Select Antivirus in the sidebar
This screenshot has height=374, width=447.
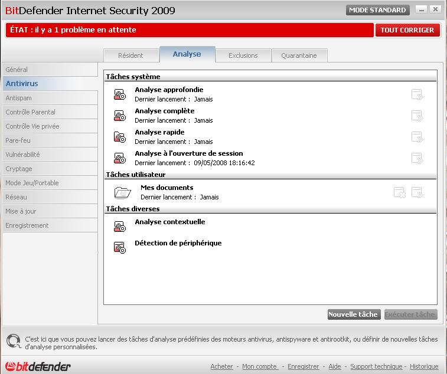click(50, 83)
